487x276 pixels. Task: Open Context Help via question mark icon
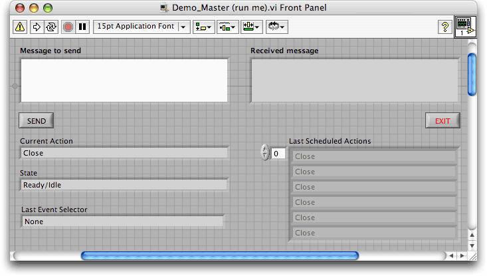point(445,27)
